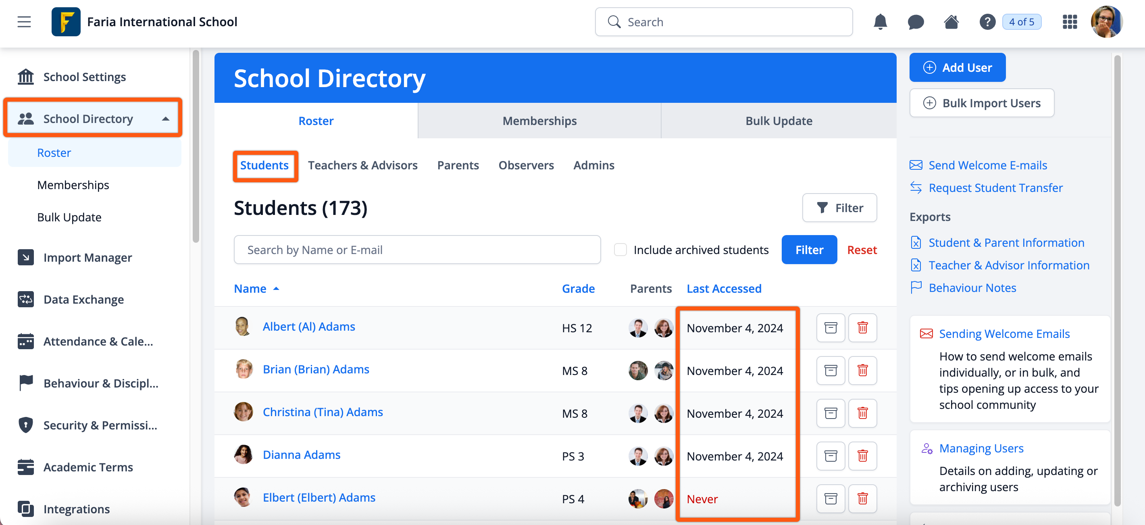Switch to the Memberships tab

coord(539,121)
